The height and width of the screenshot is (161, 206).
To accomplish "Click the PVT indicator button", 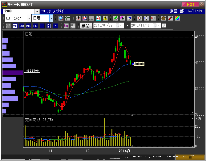I will click(55, 26).
